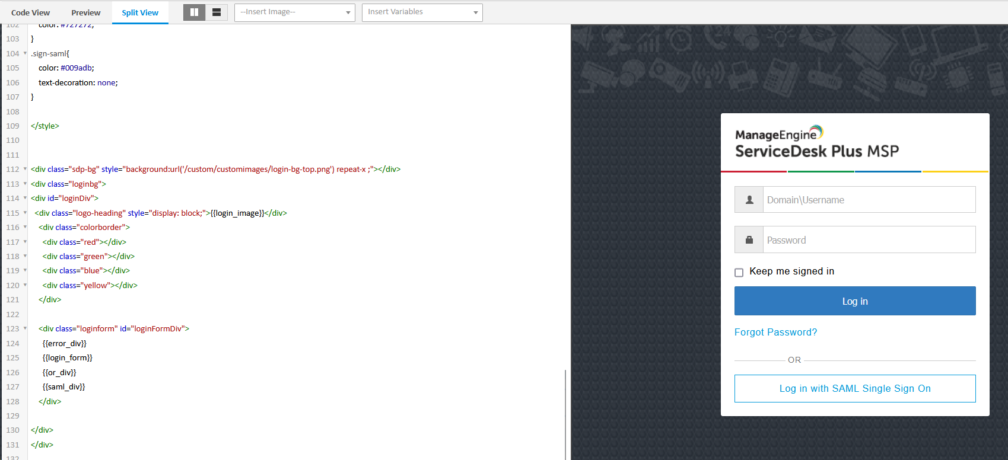Click the {{error_div}} variable on line 124
This screenshot has width=1008, height=460.
65,343
